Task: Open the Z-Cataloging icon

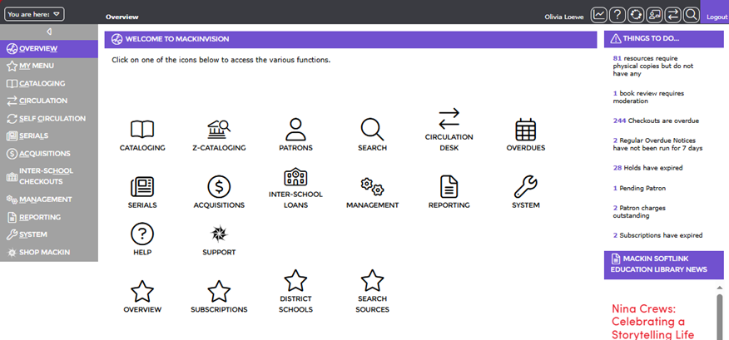Action: (x=219, y=130)
